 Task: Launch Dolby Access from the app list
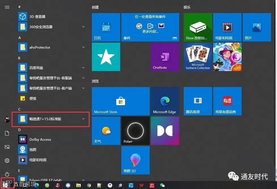[x=51, y=139]
